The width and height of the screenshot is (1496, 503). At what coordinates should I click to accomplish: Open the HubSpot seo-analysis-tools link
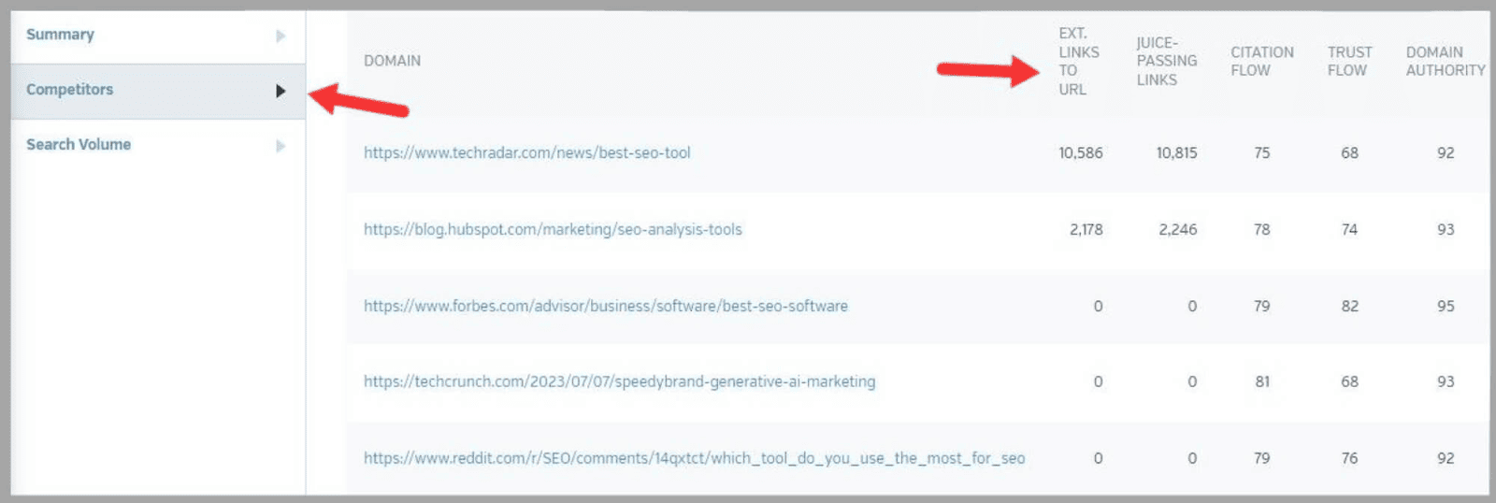[x=553, y=230]
